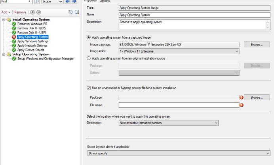Click the previous search result arrow
The height and width of the screenshot is (165, 274).
click(x=67, y=2)
